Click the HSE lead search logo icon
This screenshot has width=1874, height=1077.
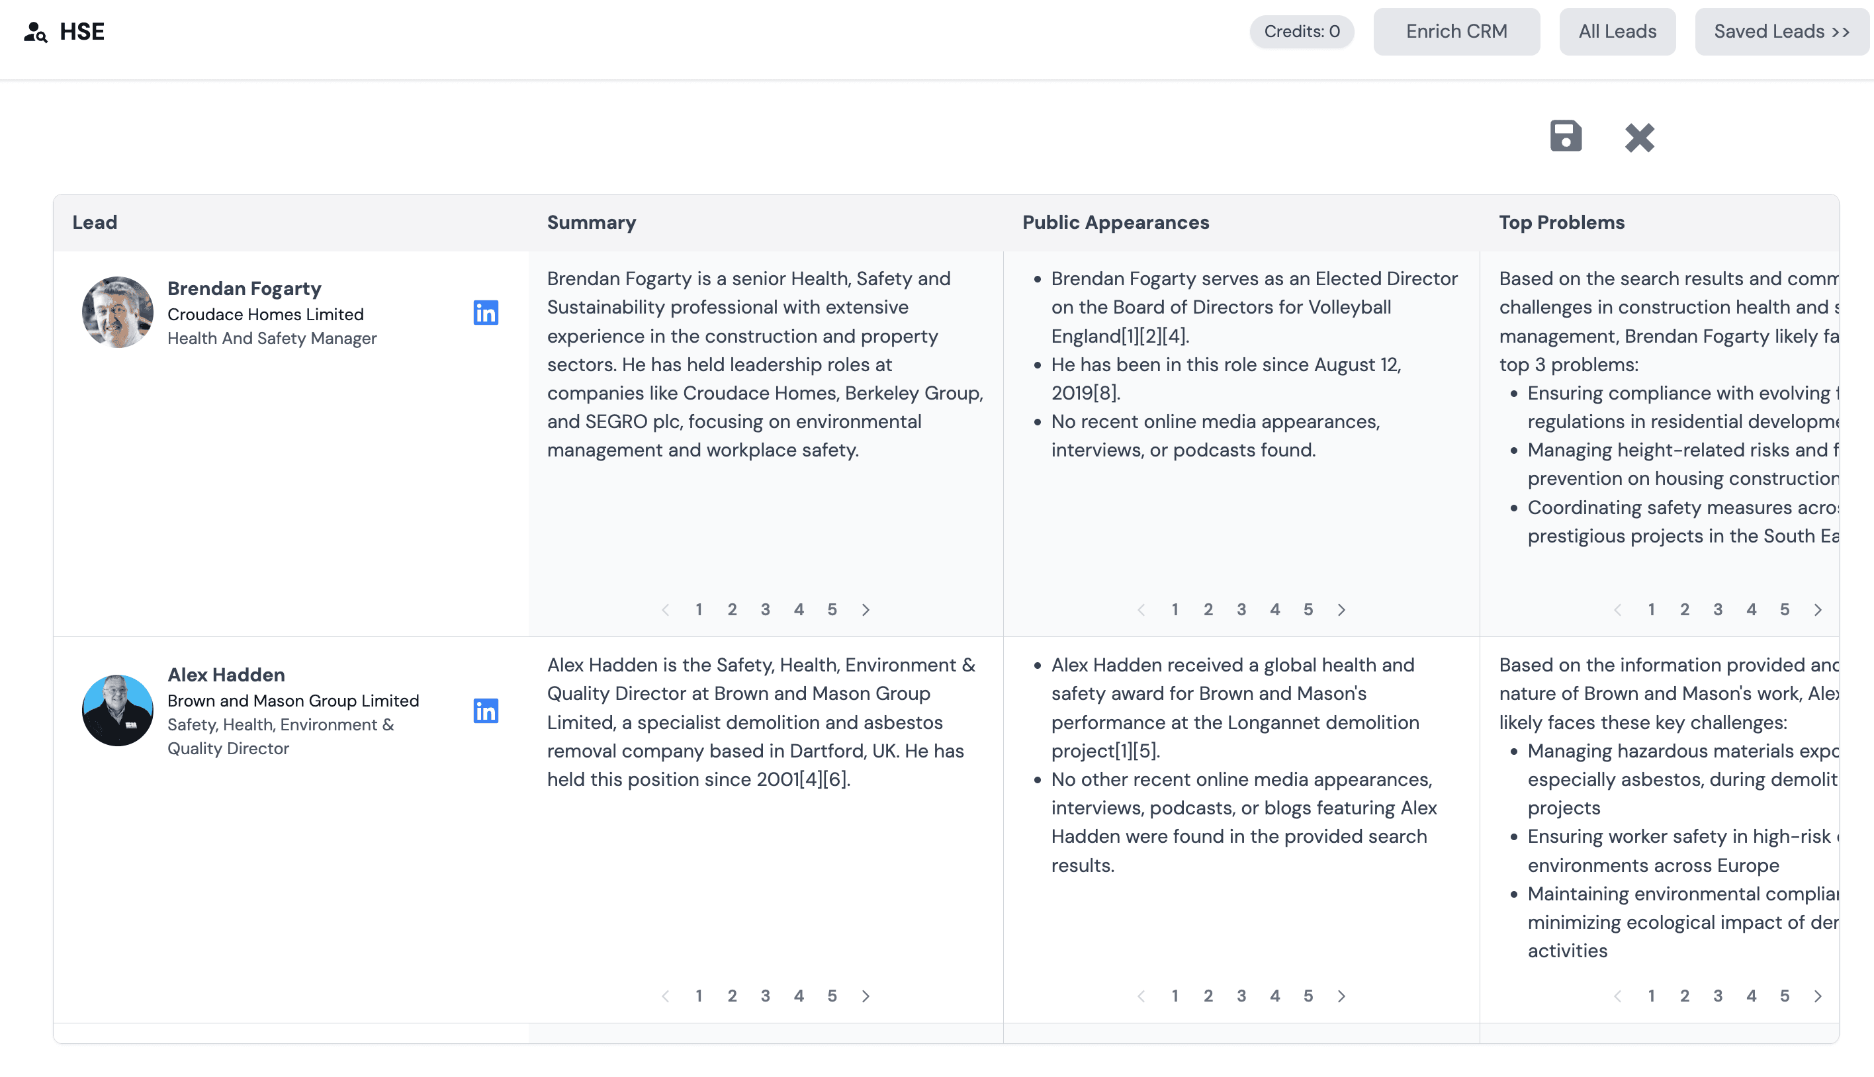(35, 31)
